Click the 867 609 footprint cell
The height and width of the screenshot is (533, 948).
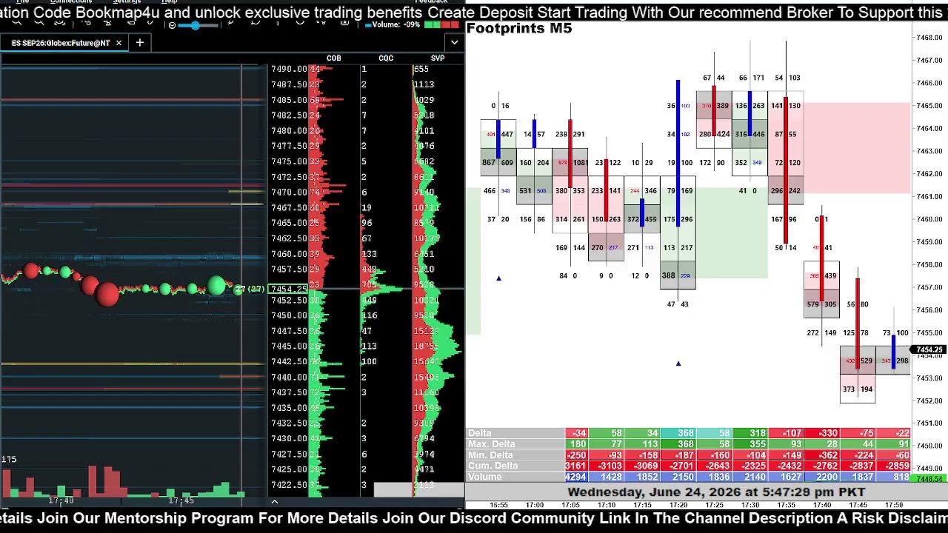498,162
